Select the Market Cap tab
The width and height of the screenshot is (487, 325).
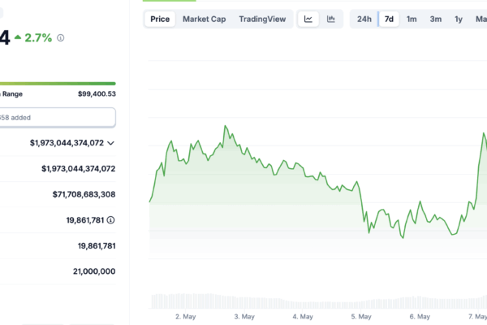(x=204, y=19)
